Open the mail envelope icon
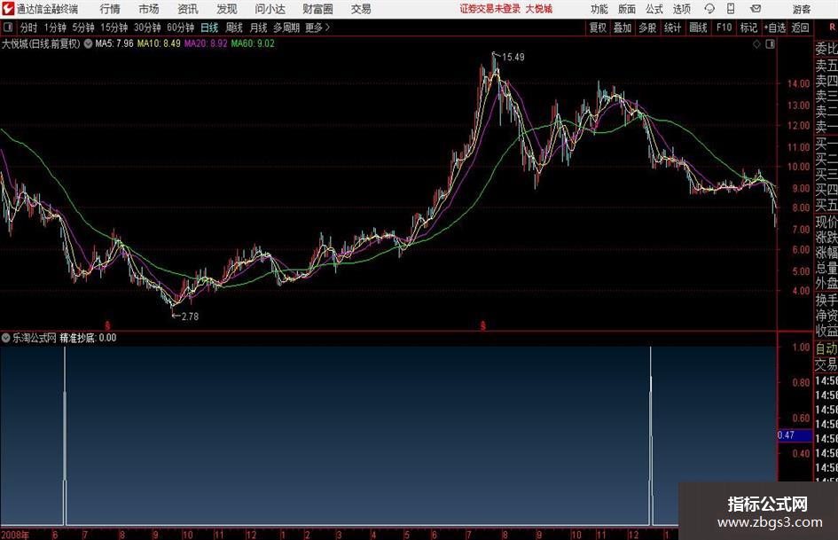This screenshot has height=540, width=838. (x=756, y=9)
